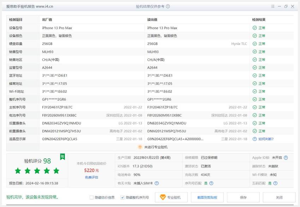Select the 检测结果 column header
Screen dimensions: 300x207
click(259, 20)
